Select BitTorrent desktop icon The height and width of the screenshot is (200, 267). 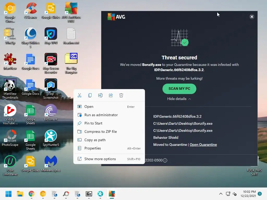(51, 113)
